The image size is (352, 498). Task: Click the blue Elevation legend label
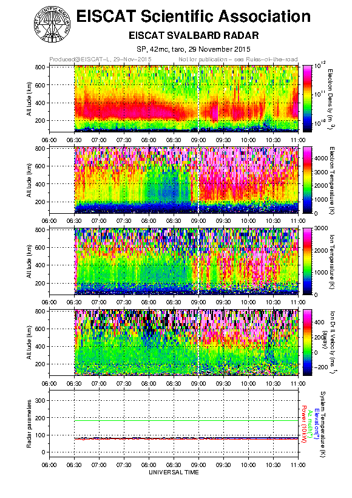pos(316,424)
